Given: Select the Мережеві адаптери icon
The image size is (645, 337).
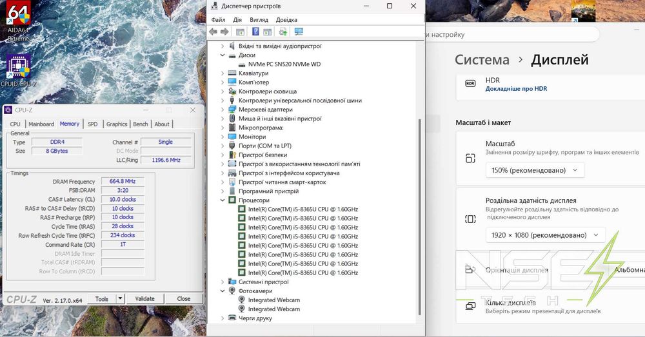Looking at the screenshot, I should click(x=232, y=110).
